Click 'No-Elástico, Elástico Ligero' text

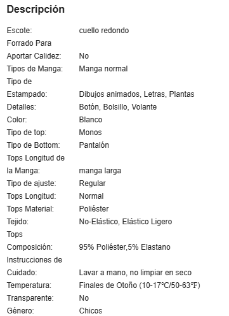pyautogui.click(x=126, y=222)
